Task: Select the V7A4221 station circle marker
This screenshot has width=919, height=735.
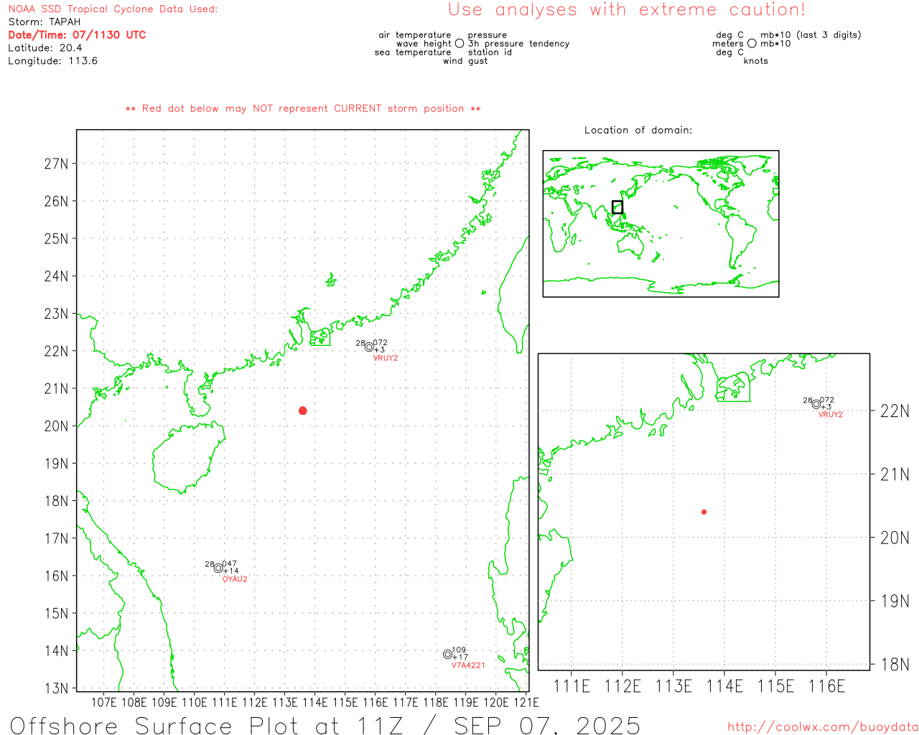Action: 447,654
